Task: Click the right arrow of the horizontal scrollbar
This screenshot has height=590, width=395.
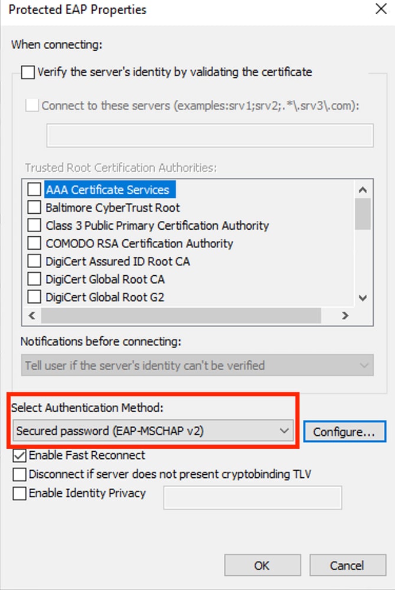Action: [345, 315]
